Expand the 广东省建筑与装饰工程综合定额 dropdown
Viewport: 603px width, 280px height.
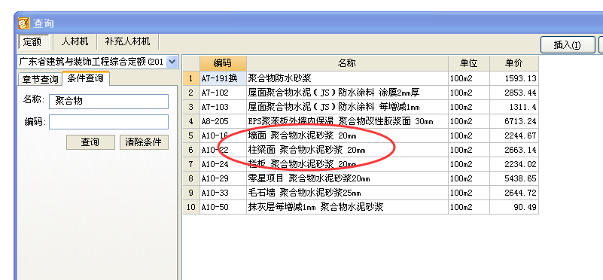pos(172,62)
